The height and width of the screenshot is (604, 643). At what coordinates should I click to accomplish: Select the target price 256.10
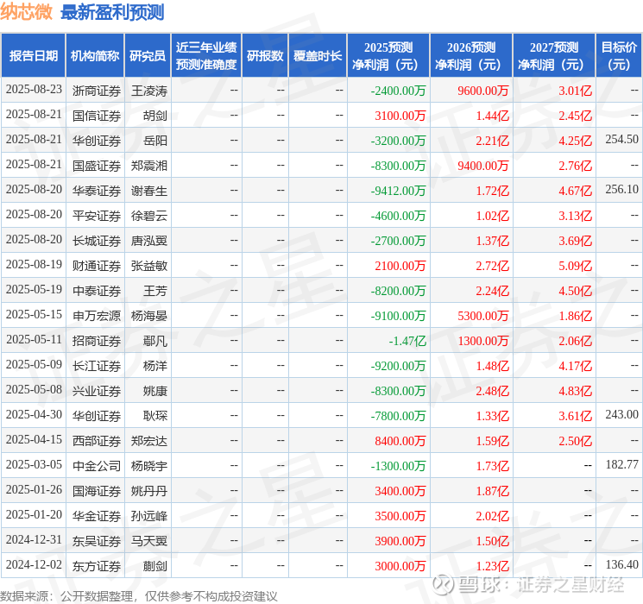click(621, 190)
